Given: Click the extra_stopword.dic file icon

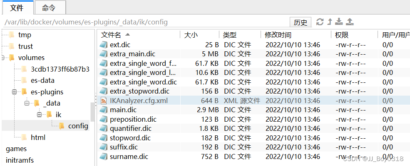Looking at the screenshot, I should tap(104, 91).
